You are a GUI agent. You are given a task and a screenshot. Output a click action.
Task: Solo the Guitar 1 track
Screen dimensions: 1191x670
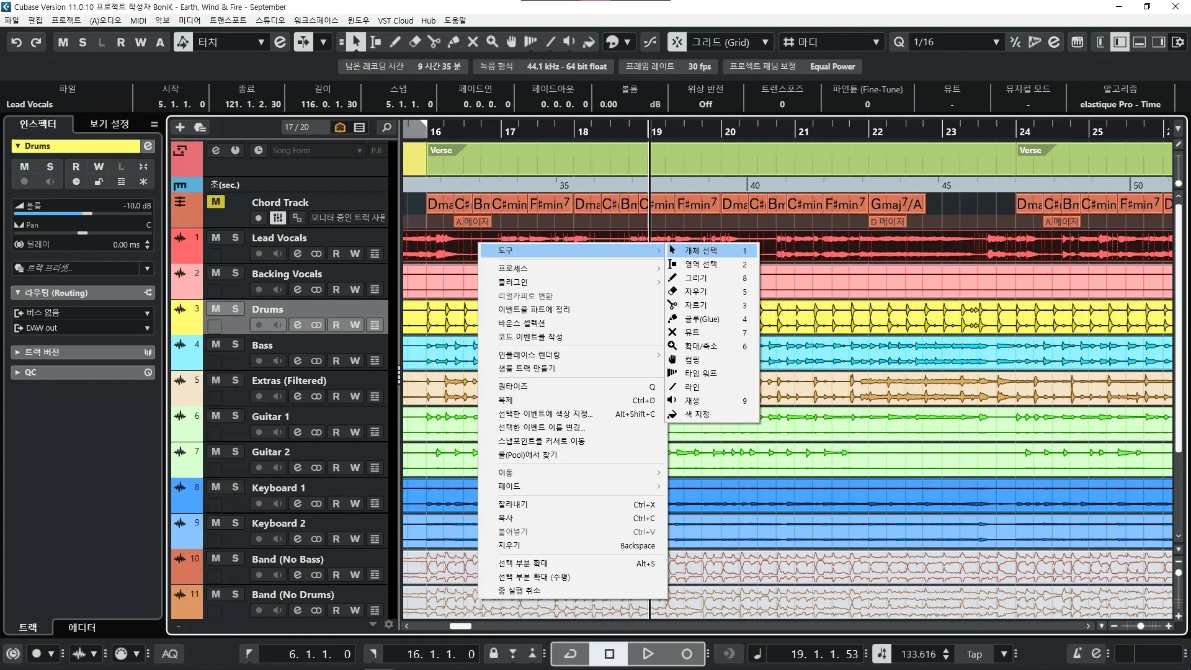(235, 416)
